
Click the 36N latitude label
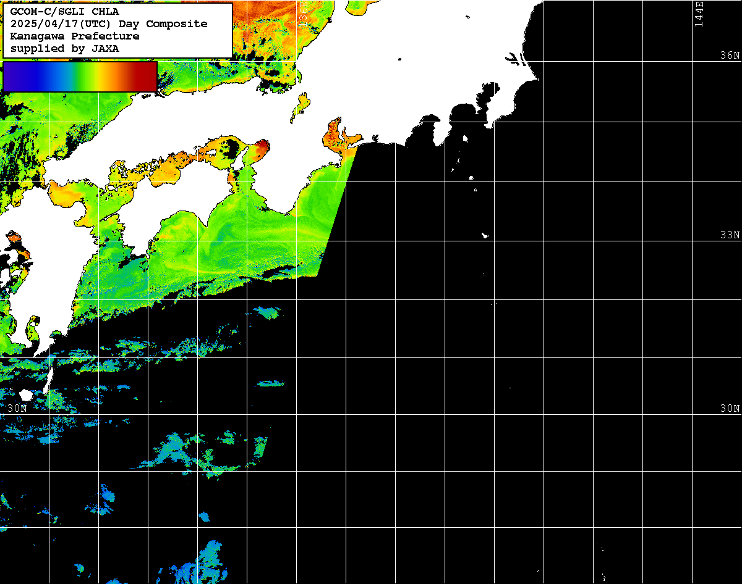[730, 55]
